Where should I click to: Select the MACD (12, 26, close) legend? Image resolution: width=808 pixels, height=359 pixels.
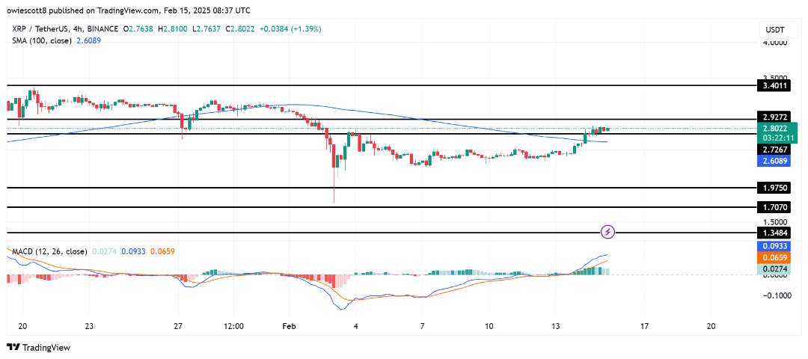point(49,251)
